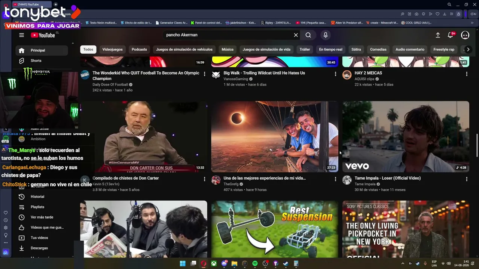Image resolution: width=479 pixels, height=269 pixels.
Task: Start voice search with the microphone
Action: point(326,35)
